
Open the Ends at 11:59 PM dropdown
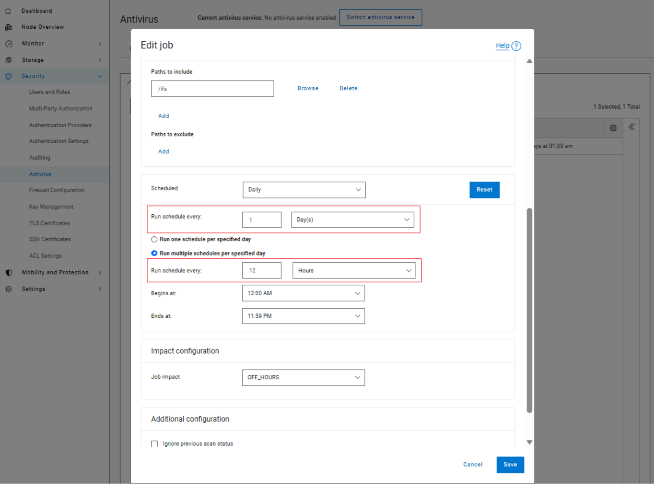(x=303, y=316)
